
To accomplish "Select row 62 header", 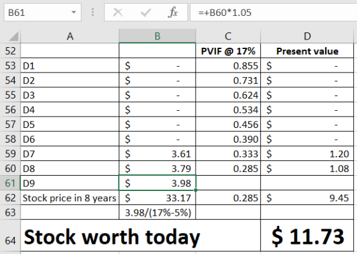I will pyautogui.click(x=10, y=197).
